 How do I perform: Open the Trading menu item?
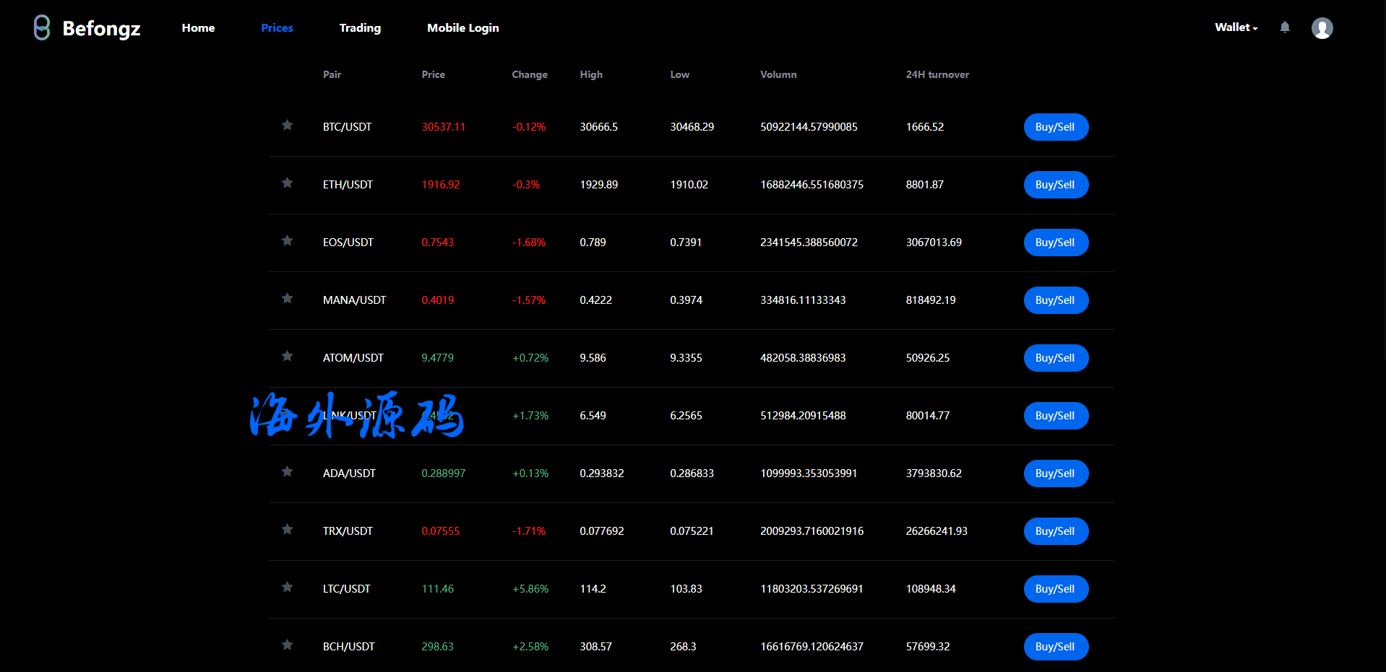(x=360, y=28)
